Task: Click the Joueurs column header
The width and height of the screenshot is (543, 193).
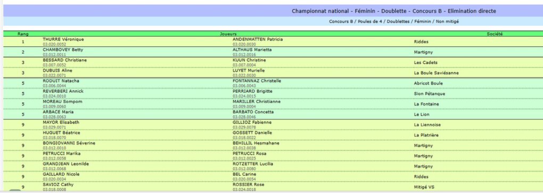Action: (228, 34)
